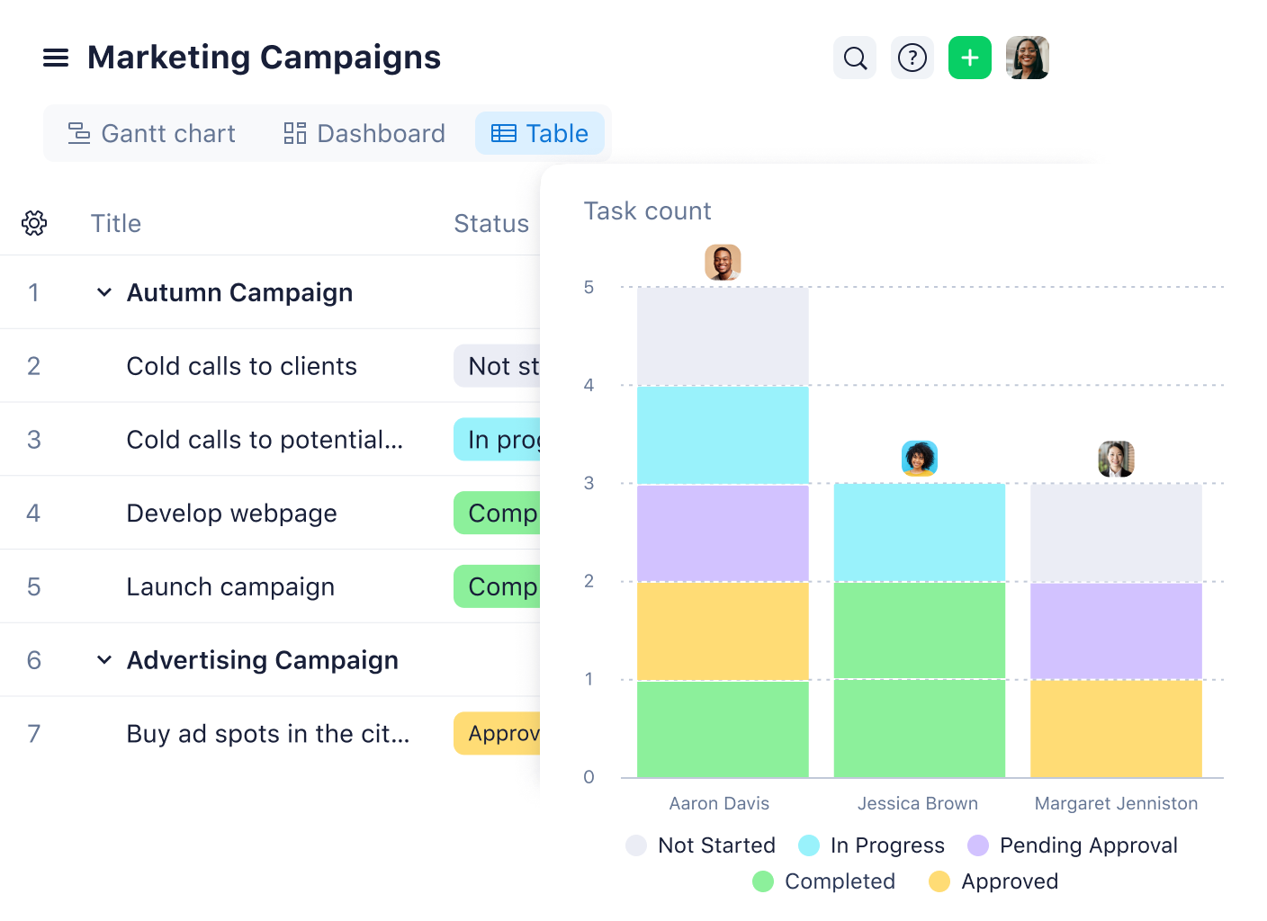Click Aaron Davis's avatar above chart

click(x=723, y=263)
